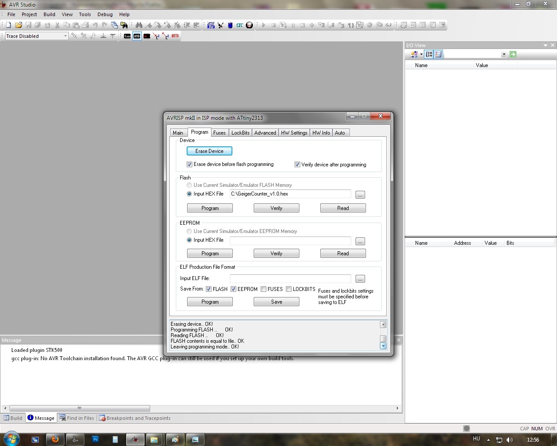Click the crossed tools toolbar icon
This screenshot has width=557, height=446.
(x=221, y=25)
